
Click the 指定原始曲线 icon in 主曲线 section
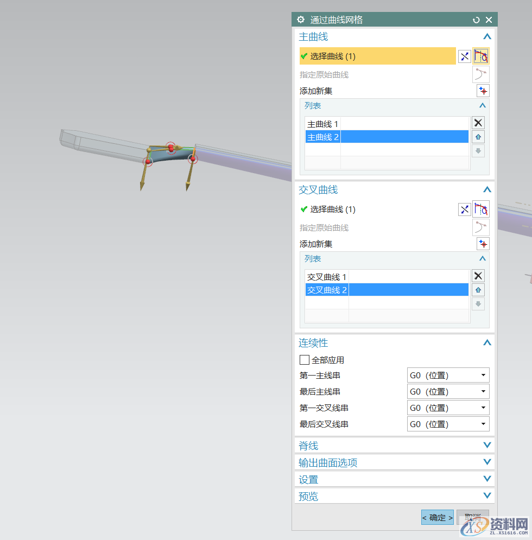480,74
